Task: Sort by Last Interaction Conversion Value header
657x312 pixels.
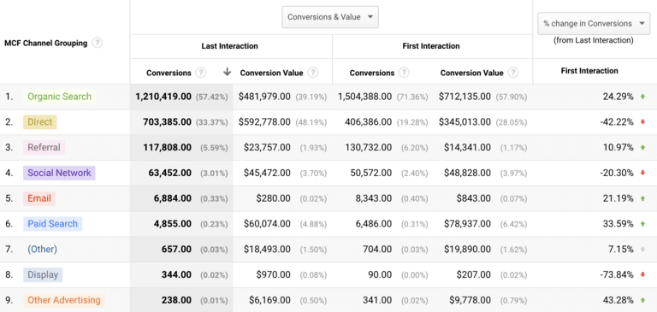Action: coord(271,73)
